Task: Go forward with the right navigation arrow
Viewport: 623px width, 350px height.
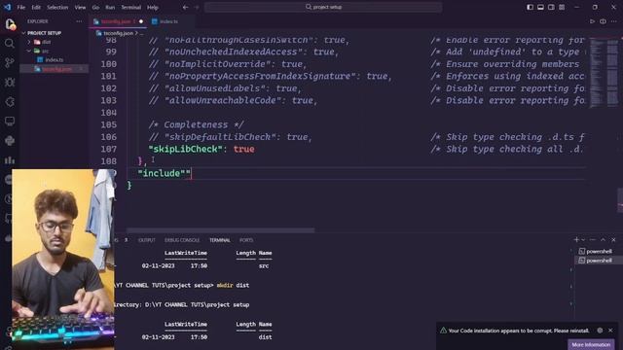Action: coord(197,7)
